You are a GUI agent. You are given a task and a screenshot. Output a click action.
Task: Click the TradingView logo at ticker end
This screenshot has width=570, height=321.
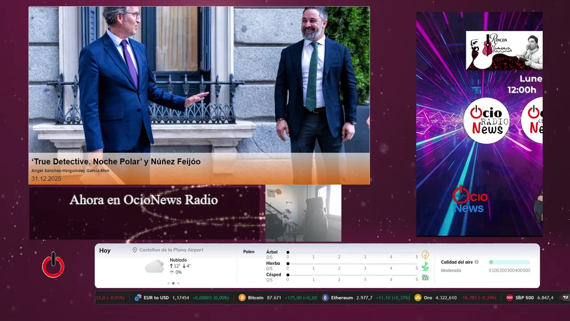pos(566,297)
